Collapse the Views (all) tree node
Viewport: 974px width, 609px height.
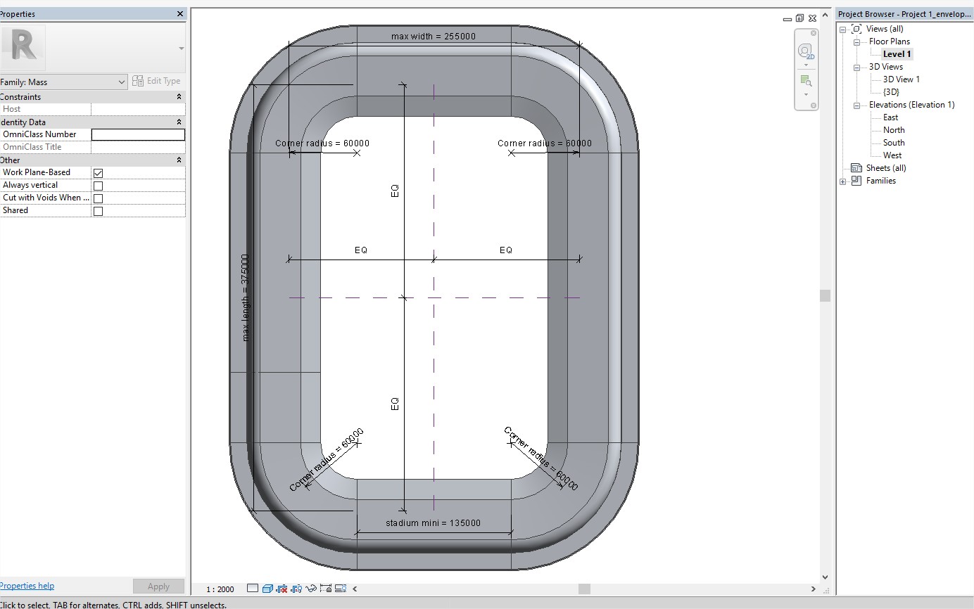(843, 29)
